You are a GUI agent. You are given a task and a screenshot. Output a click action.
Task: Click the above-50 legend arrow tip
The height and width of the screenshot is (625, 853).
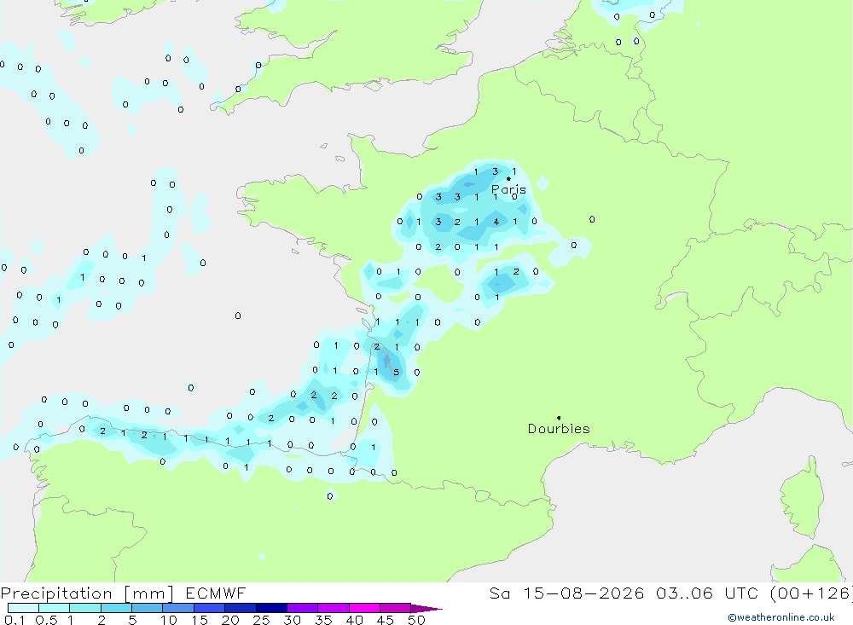(x=427, y=608)
